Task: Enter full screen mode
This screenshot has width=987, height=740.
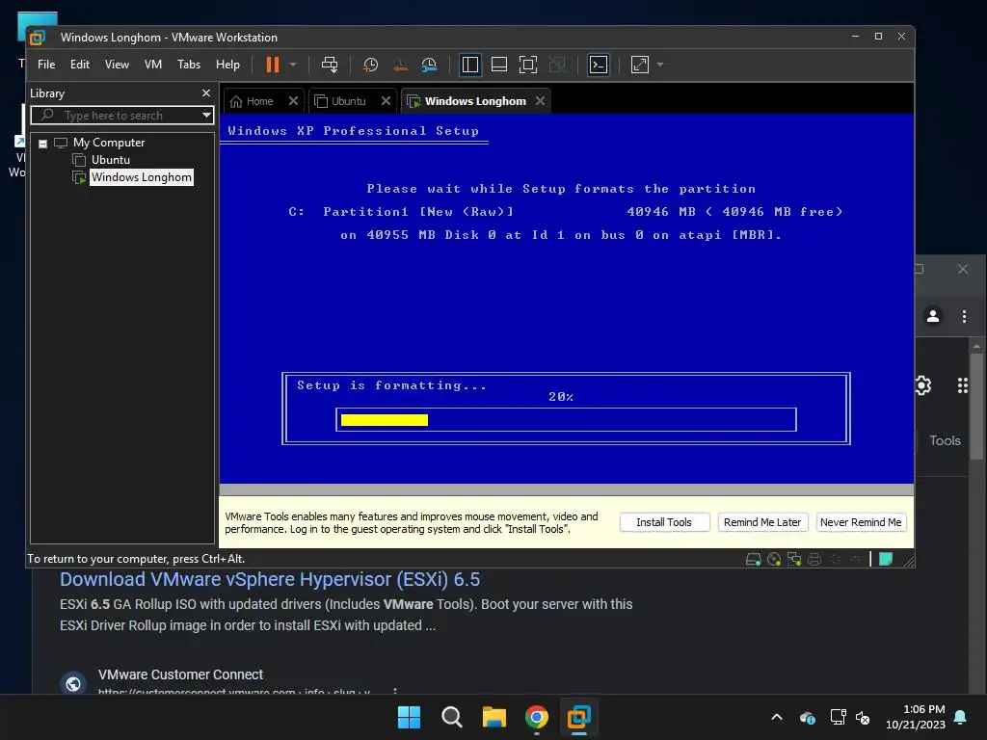Action: pos(528,65)
